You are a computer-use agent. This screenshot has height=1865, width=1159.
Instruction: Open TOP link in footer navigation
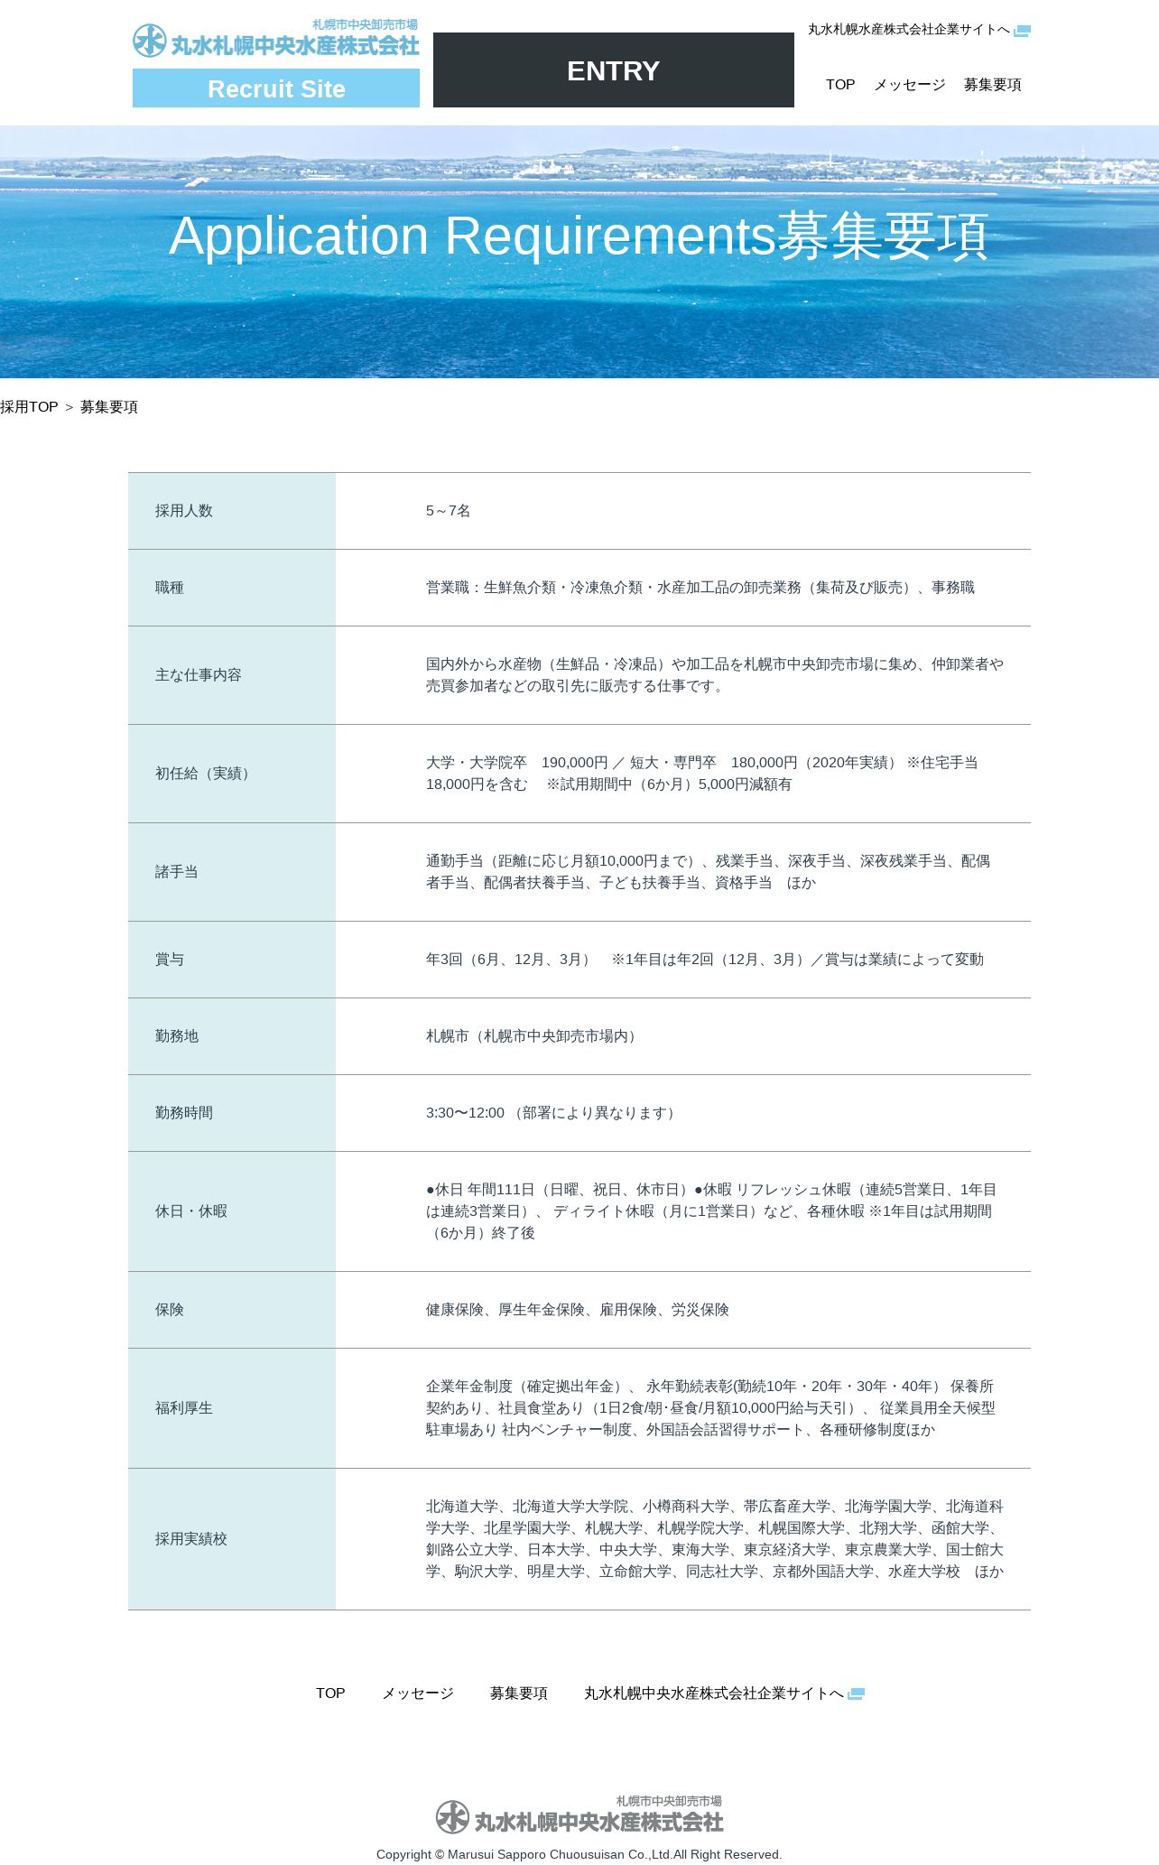pyautogui.click(x=330, y=1693)
